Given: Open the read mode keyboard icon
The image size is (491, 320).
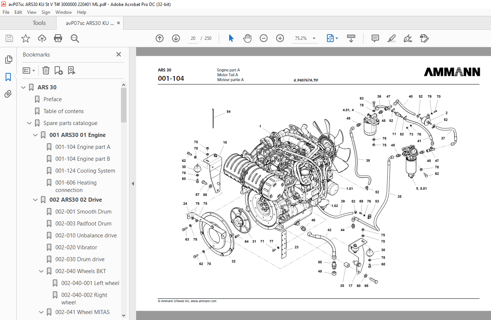Looking at the screenshot, I should [351, 38].
